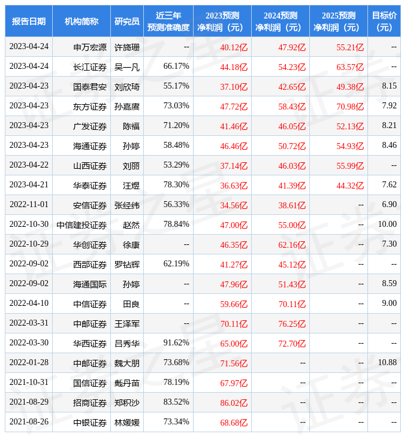Click the 研究员 column header

[x=127, y=21]
